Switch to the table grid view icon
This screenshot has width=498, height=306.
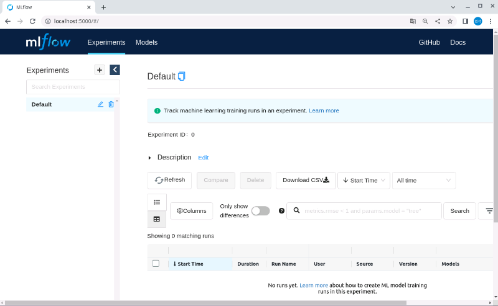pos(157,219)
